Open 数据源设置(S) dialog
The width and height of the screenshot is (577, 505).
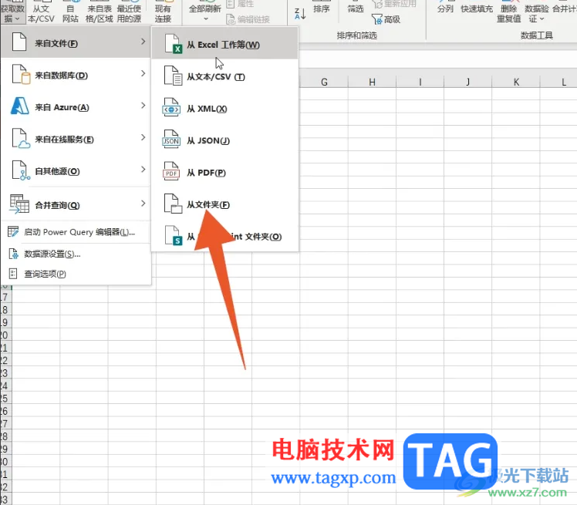coord(76,254)
